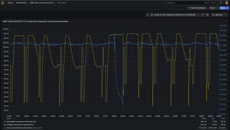Change color of huidige compressor series swatch
Screen dimensions: 230x130
(5, 125)
